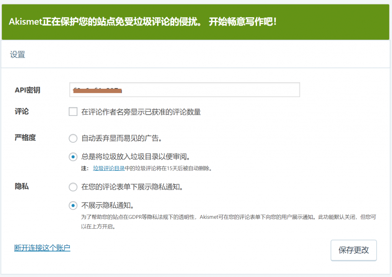Enable showing approved comment counts beside commenter names

point(73,112)
